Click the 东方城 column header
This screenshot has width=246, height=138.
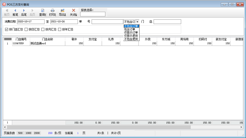click(x=166, y=39)
